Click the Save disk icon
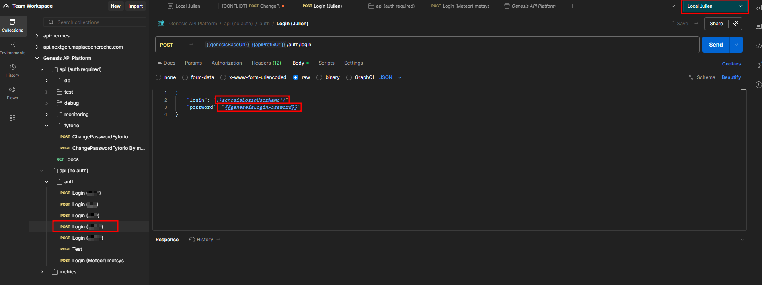 672,24
